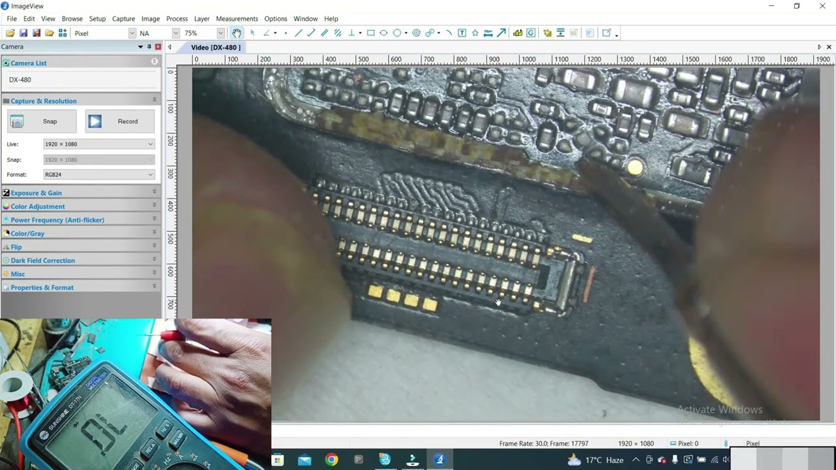The image size is (836, 470).
Task: Click the window layout icon at toolbar end
Action: click(607, 33)
